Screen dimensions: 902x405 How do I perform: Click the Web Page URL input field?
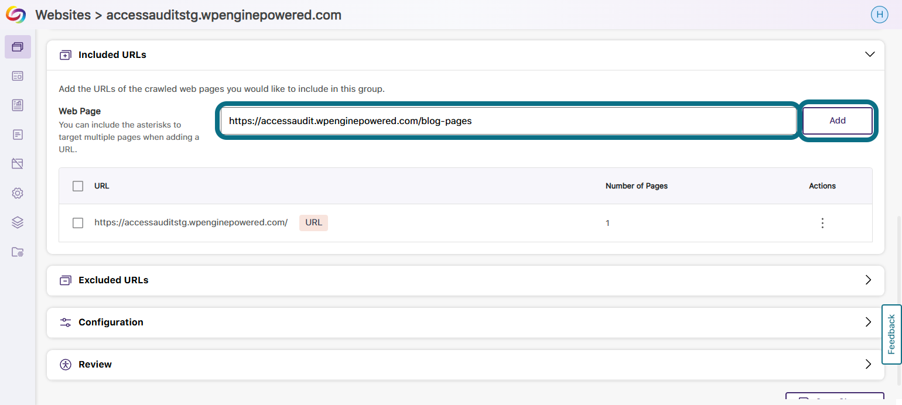pos(508,121)
